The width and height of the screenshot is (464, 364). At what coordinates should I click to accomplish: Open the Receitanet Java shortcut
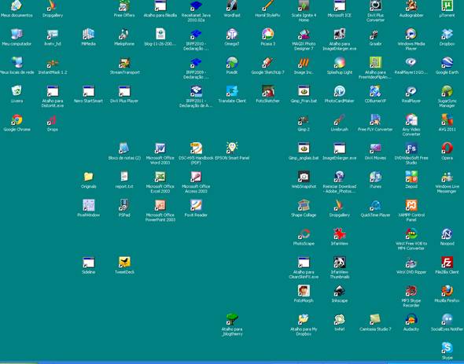coord(196,6)
